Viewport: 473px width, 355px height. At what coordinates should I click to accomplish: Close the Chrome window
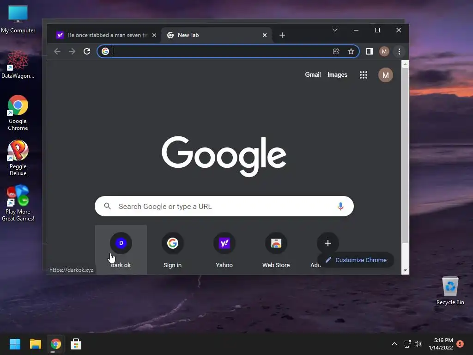pyautogui.click(x=399, y=30)
